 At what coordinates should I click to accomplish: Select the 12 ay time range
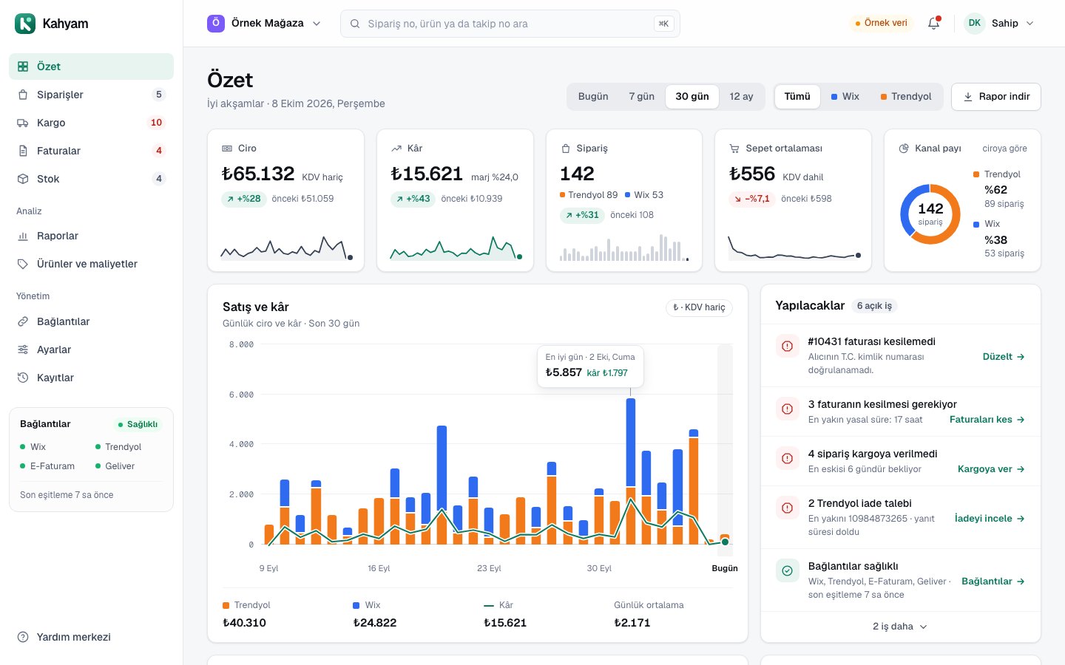click(742, 97)
